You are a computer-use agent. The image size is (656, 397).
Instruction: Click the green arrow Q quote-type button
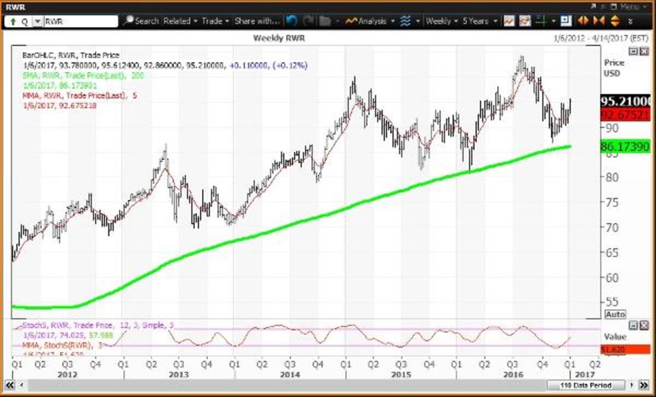pos(17,21)
